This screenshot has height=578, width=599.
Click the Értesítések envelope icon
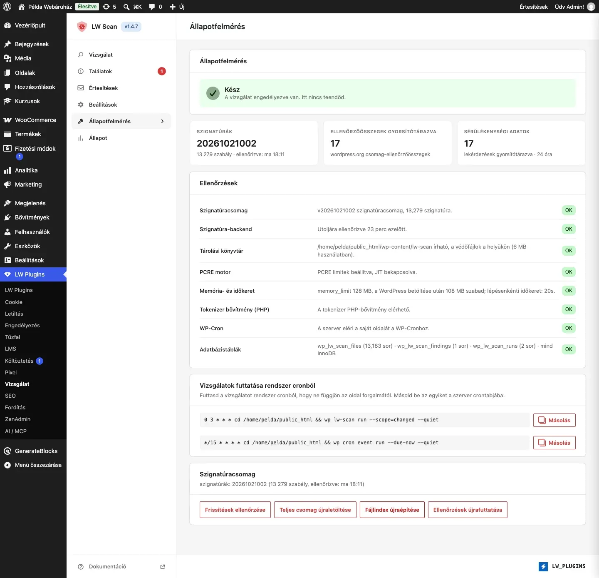coord(81,88)
